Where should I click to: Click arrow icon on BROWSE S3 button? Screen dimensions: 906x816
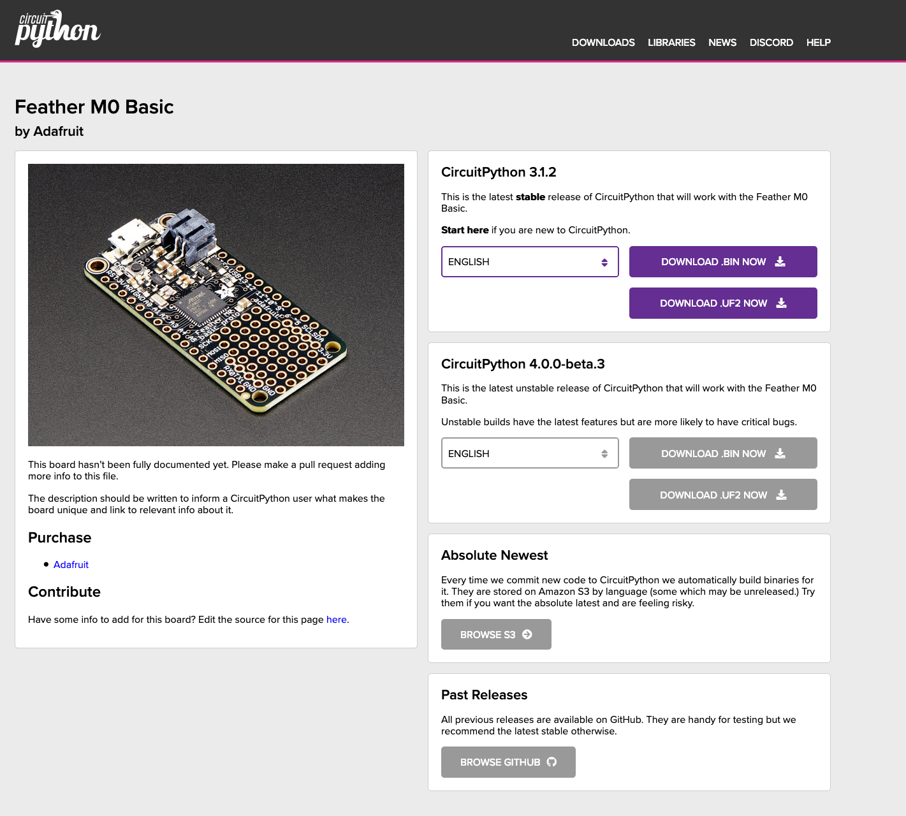(x=527, y=634)
